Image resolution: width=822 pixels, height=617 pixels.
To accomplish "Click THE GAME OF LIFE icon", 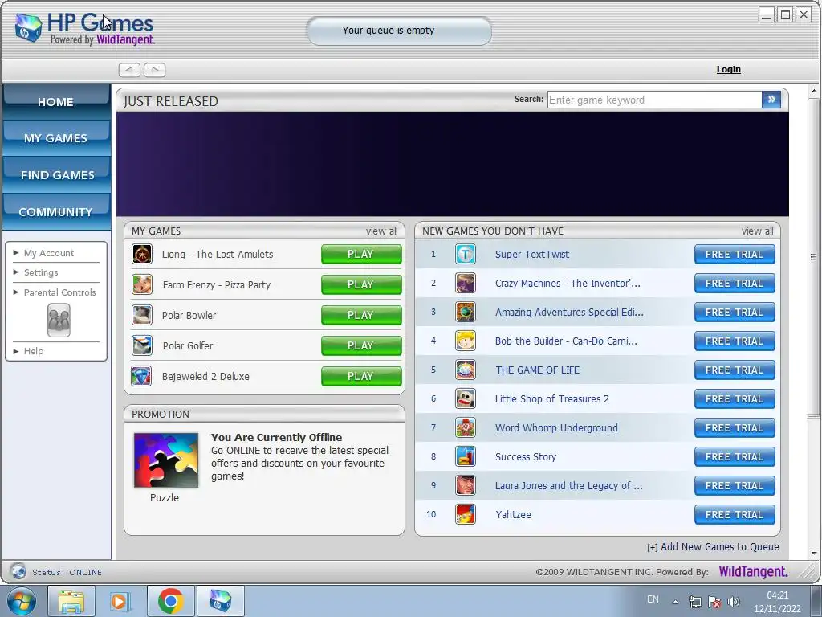I will point(466,370).
